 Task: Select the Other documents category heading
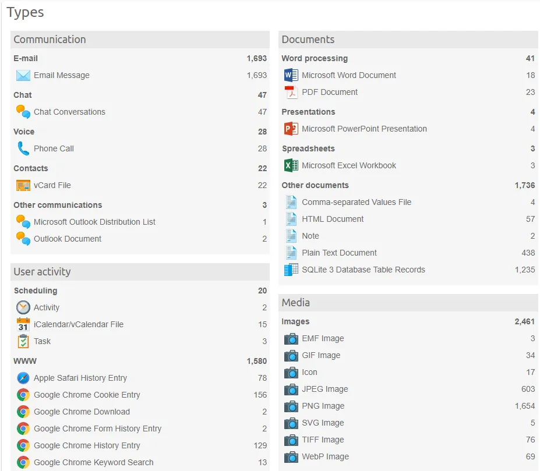tap(315, 185)
